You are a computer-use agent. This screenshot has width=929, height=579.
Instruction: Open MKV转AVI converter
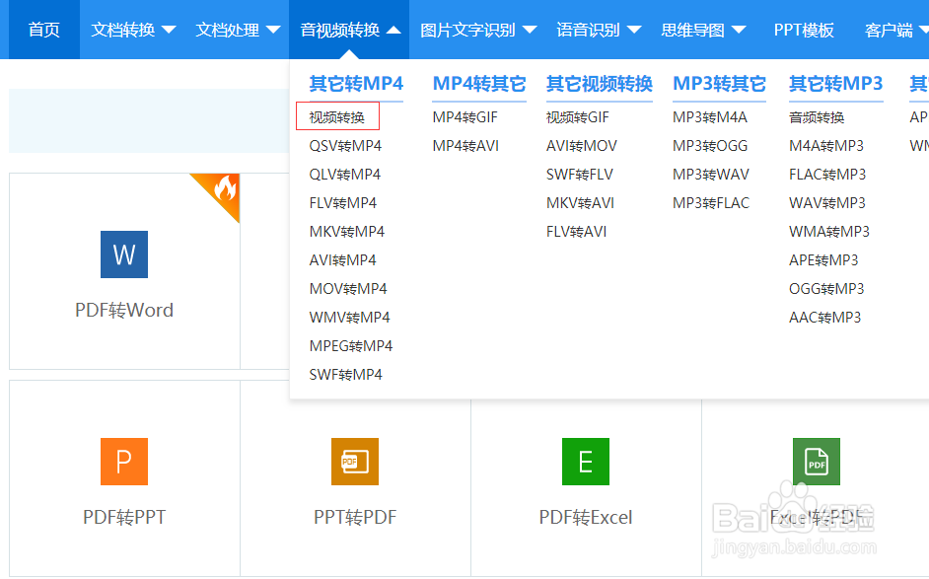click(x=580, y=203)
